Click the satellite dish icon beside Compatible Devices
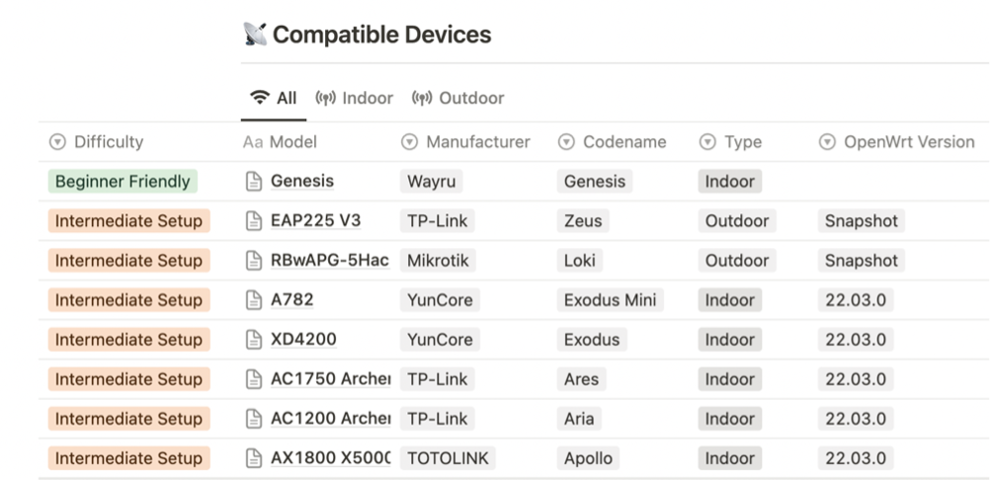Image resolution: width=993 pixels, height=482 pixels. [255, 35]
